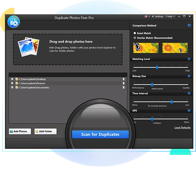This screenshot has width=196, height=169.
Task: Click the drag and drop photos area
Action: pyautogui.click(x=68, y=49)
